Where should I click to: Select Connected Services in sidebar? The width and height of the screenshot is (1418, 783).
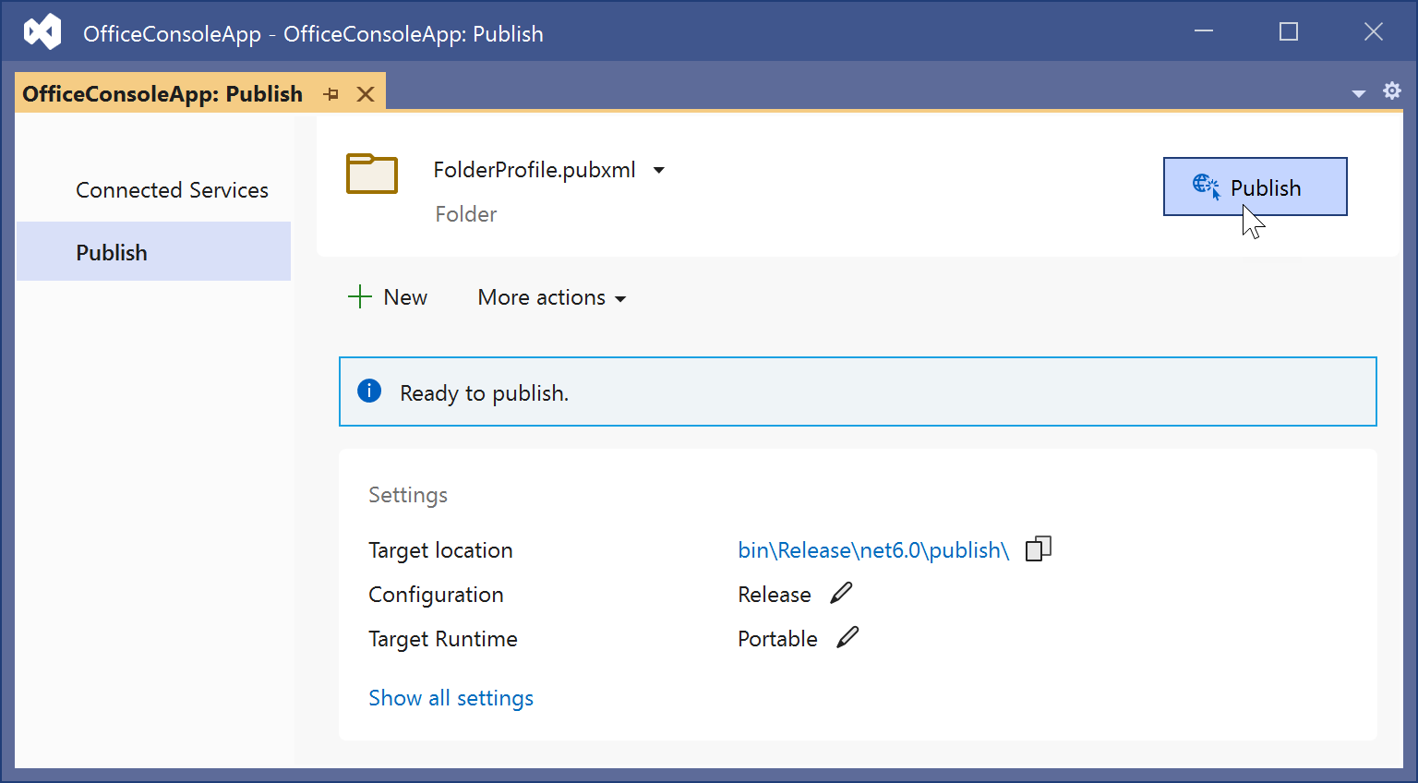click(172, 190)
